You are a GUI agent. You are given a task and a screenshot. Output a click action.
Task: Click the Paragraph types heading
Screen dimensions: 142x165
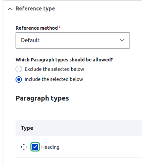(42, 99)
